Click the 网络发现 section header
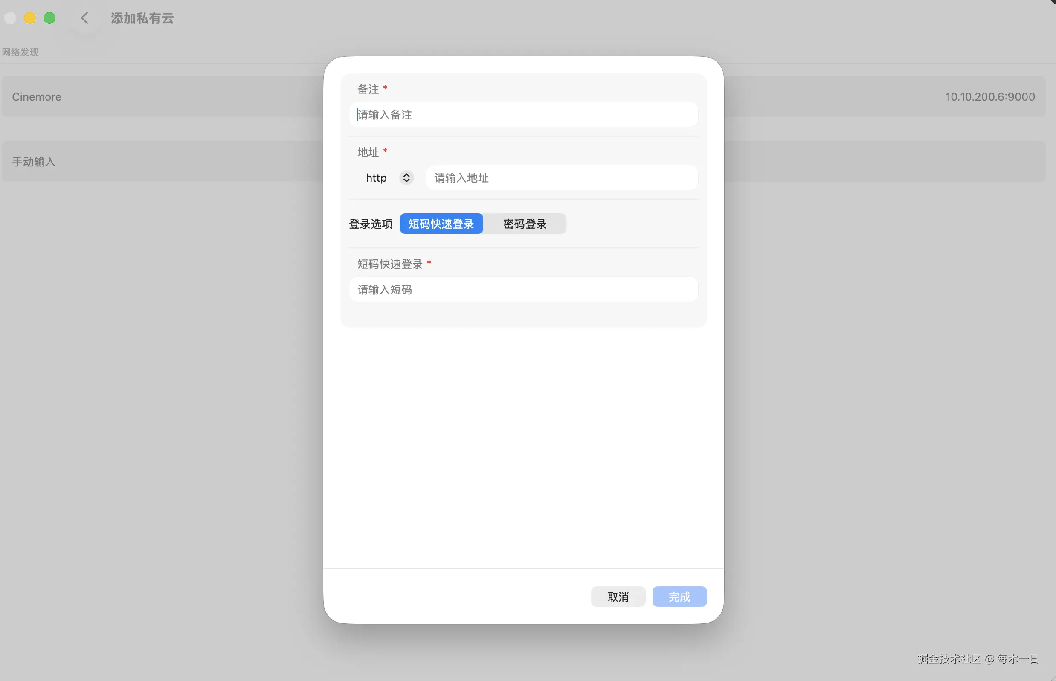This screenshot has height=681, width=1056. click(20, 52)
